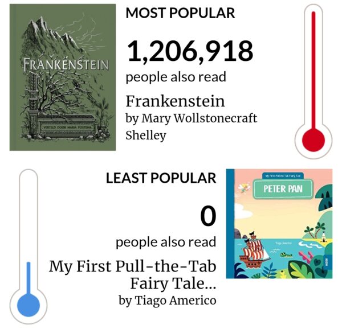Click the Tinker Bell fairy on the cover
342x333 pixels.
click(x=245, y=188)
